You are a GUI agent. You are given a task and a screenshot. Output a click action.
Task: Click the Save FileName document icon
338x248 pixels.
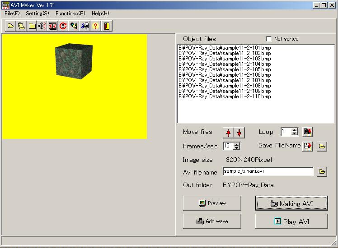click(308, 146)
